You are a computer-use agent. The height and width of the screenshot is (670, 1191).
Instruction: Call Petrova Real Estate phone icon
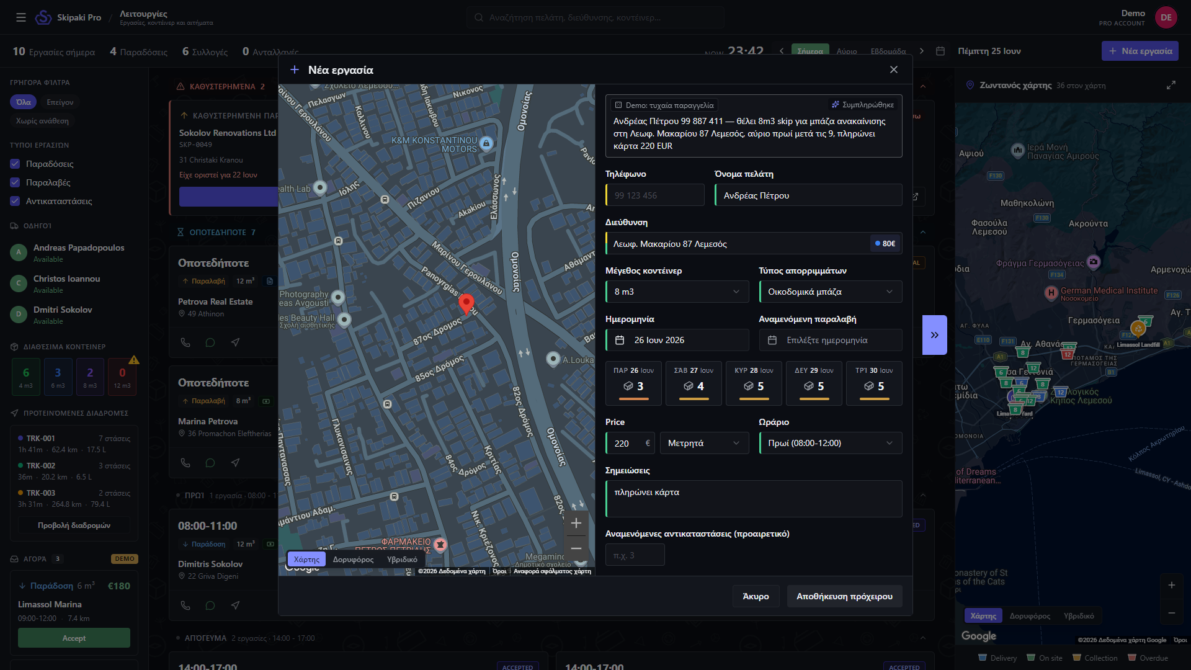click(x=185, y=342)
